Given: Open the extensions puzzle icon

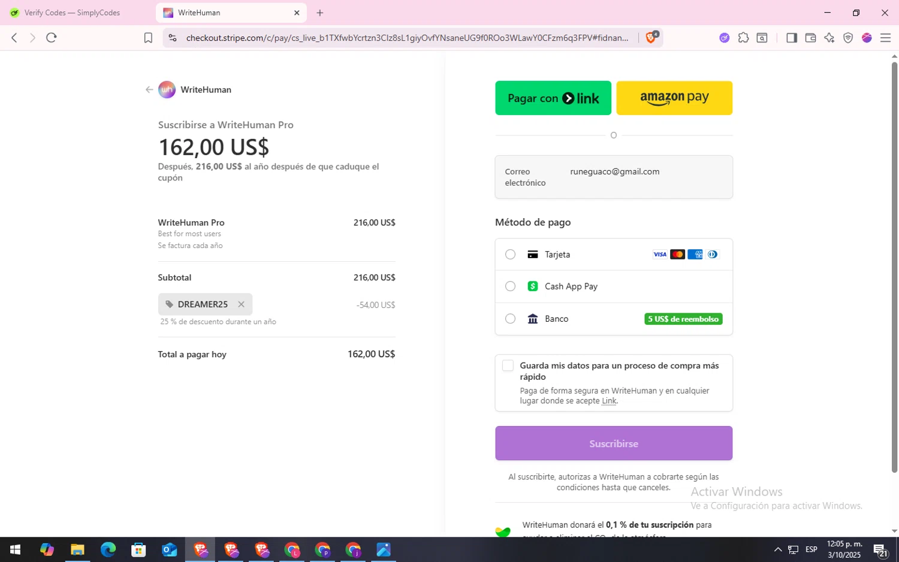Looking at the screenshot, I should tap(743, 38).
